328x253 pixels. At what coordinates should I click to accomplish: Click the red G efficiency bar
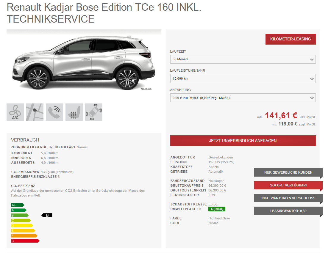25,241
